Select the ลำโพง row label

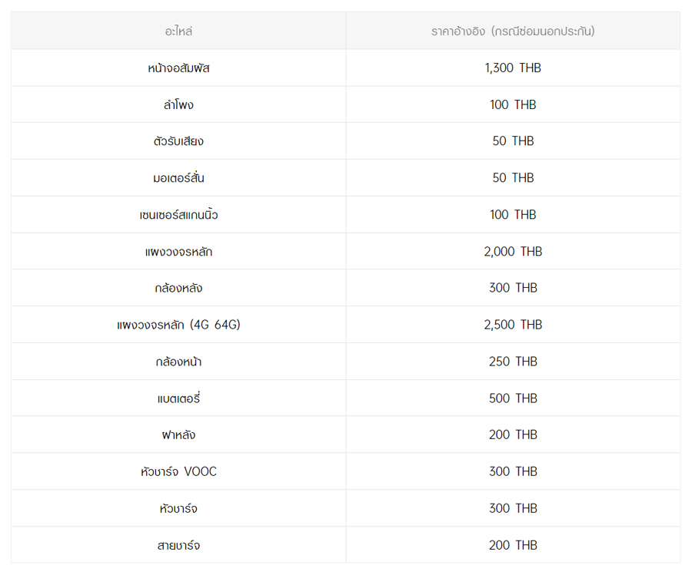coord(178,105)
